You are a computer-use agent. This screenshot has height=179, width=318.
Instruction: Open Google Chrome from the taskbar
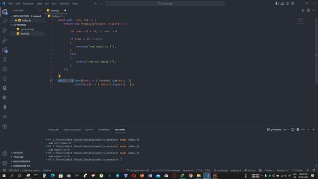click(191, 176)
